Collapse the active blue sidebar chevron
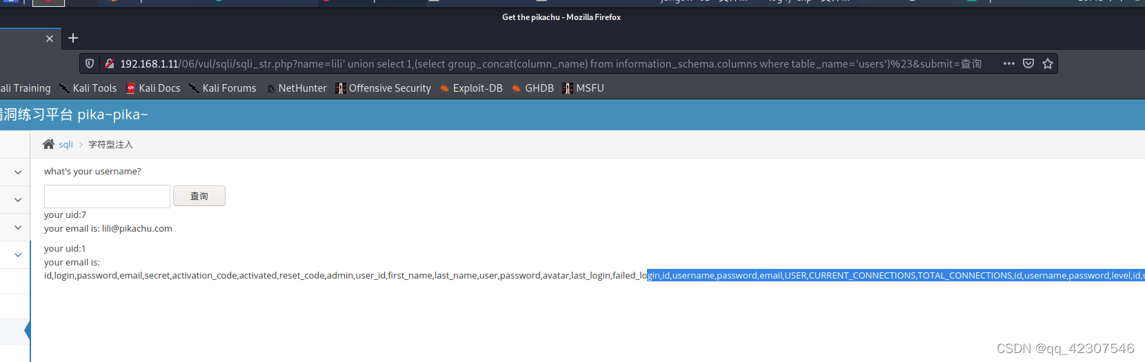This screenshot has width=1145, height=362. point(18,255)
